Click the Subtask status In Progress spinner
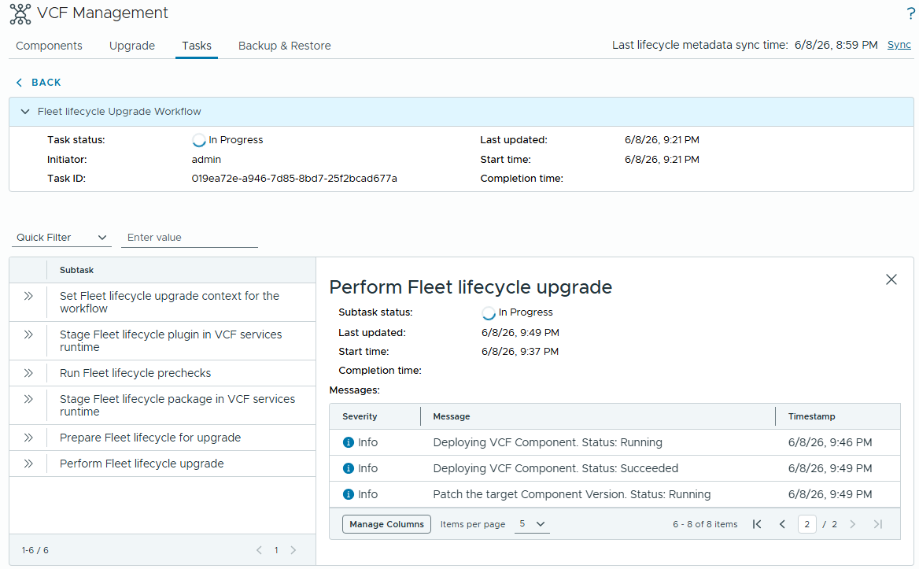This screenshot has height=569, width=919. click(488, 313)
